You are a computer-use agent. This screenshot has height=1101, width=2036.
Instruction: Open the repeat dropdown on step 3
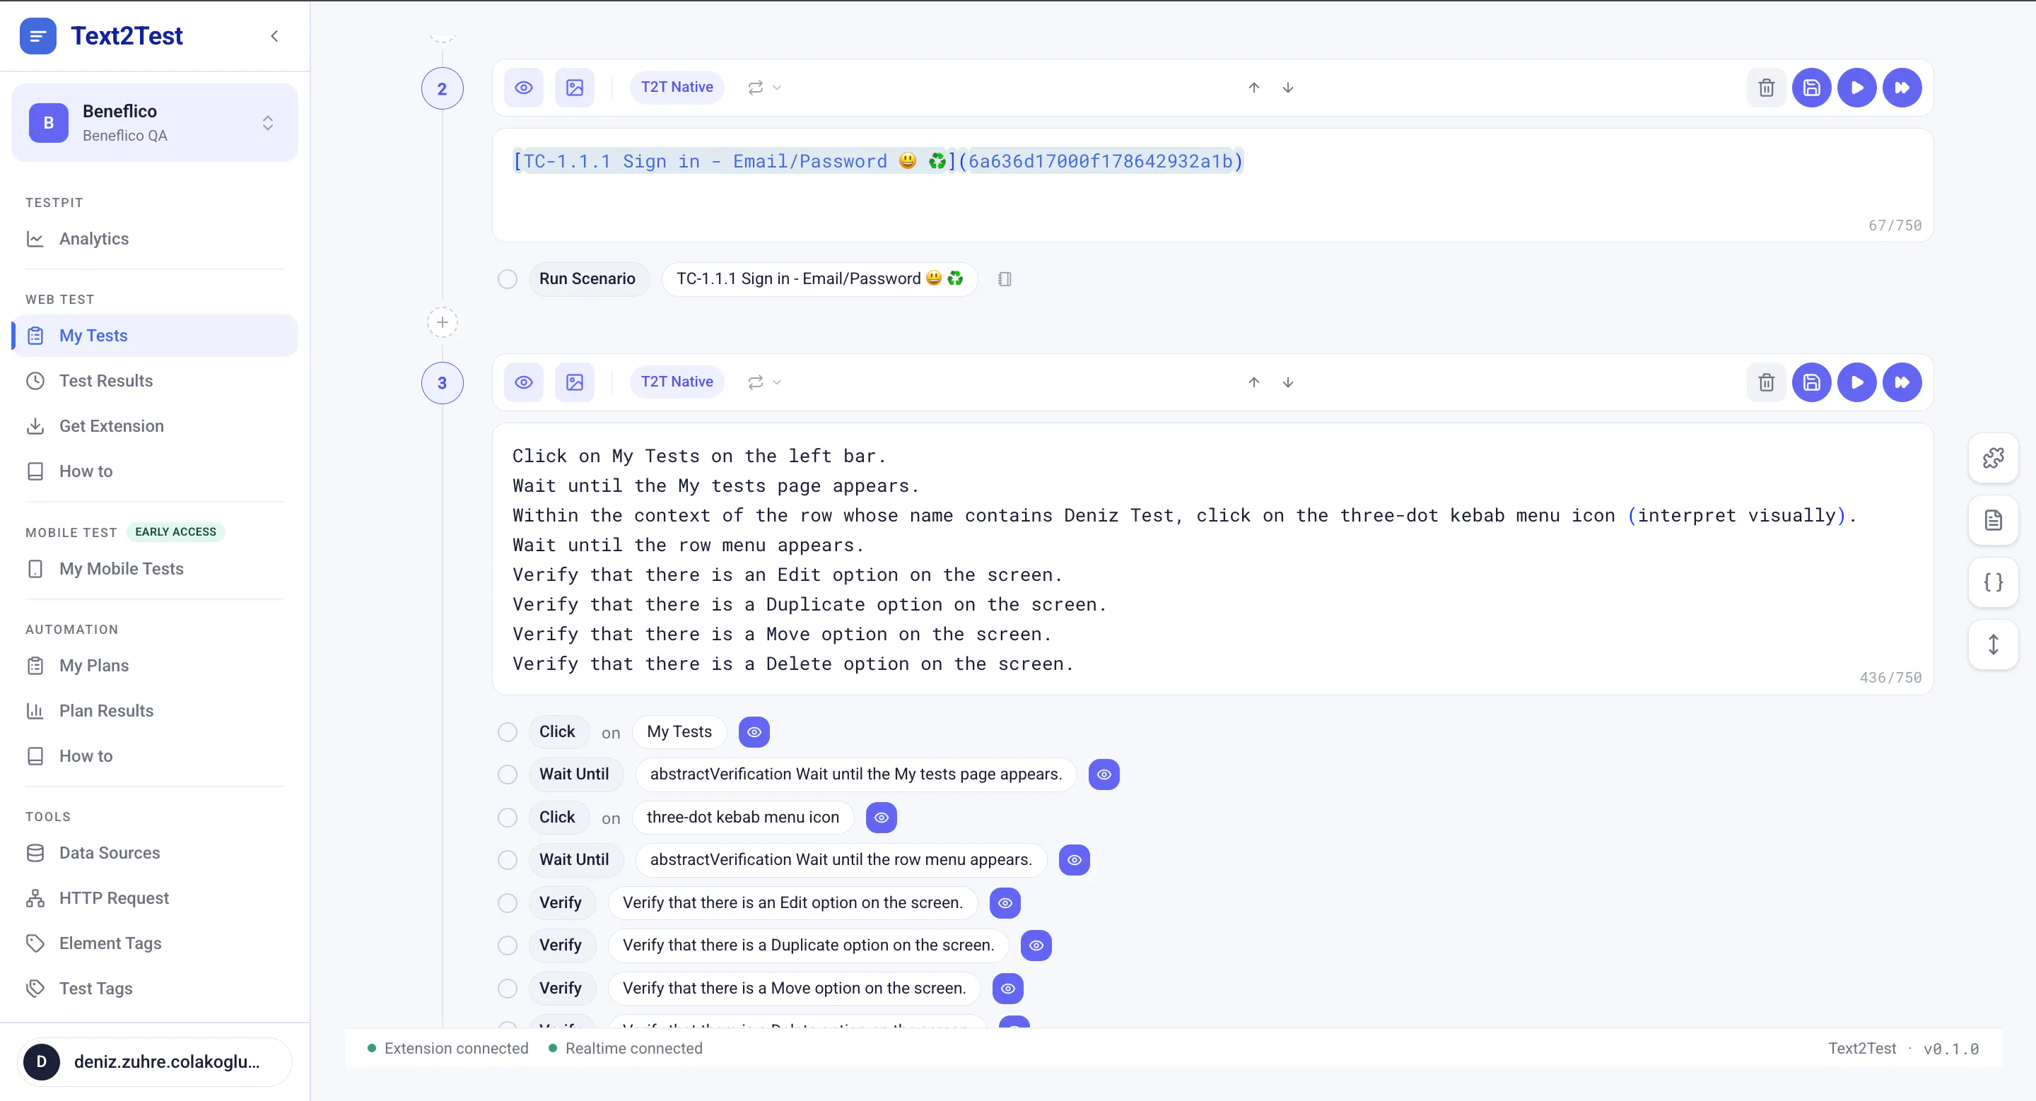[764, 382]
